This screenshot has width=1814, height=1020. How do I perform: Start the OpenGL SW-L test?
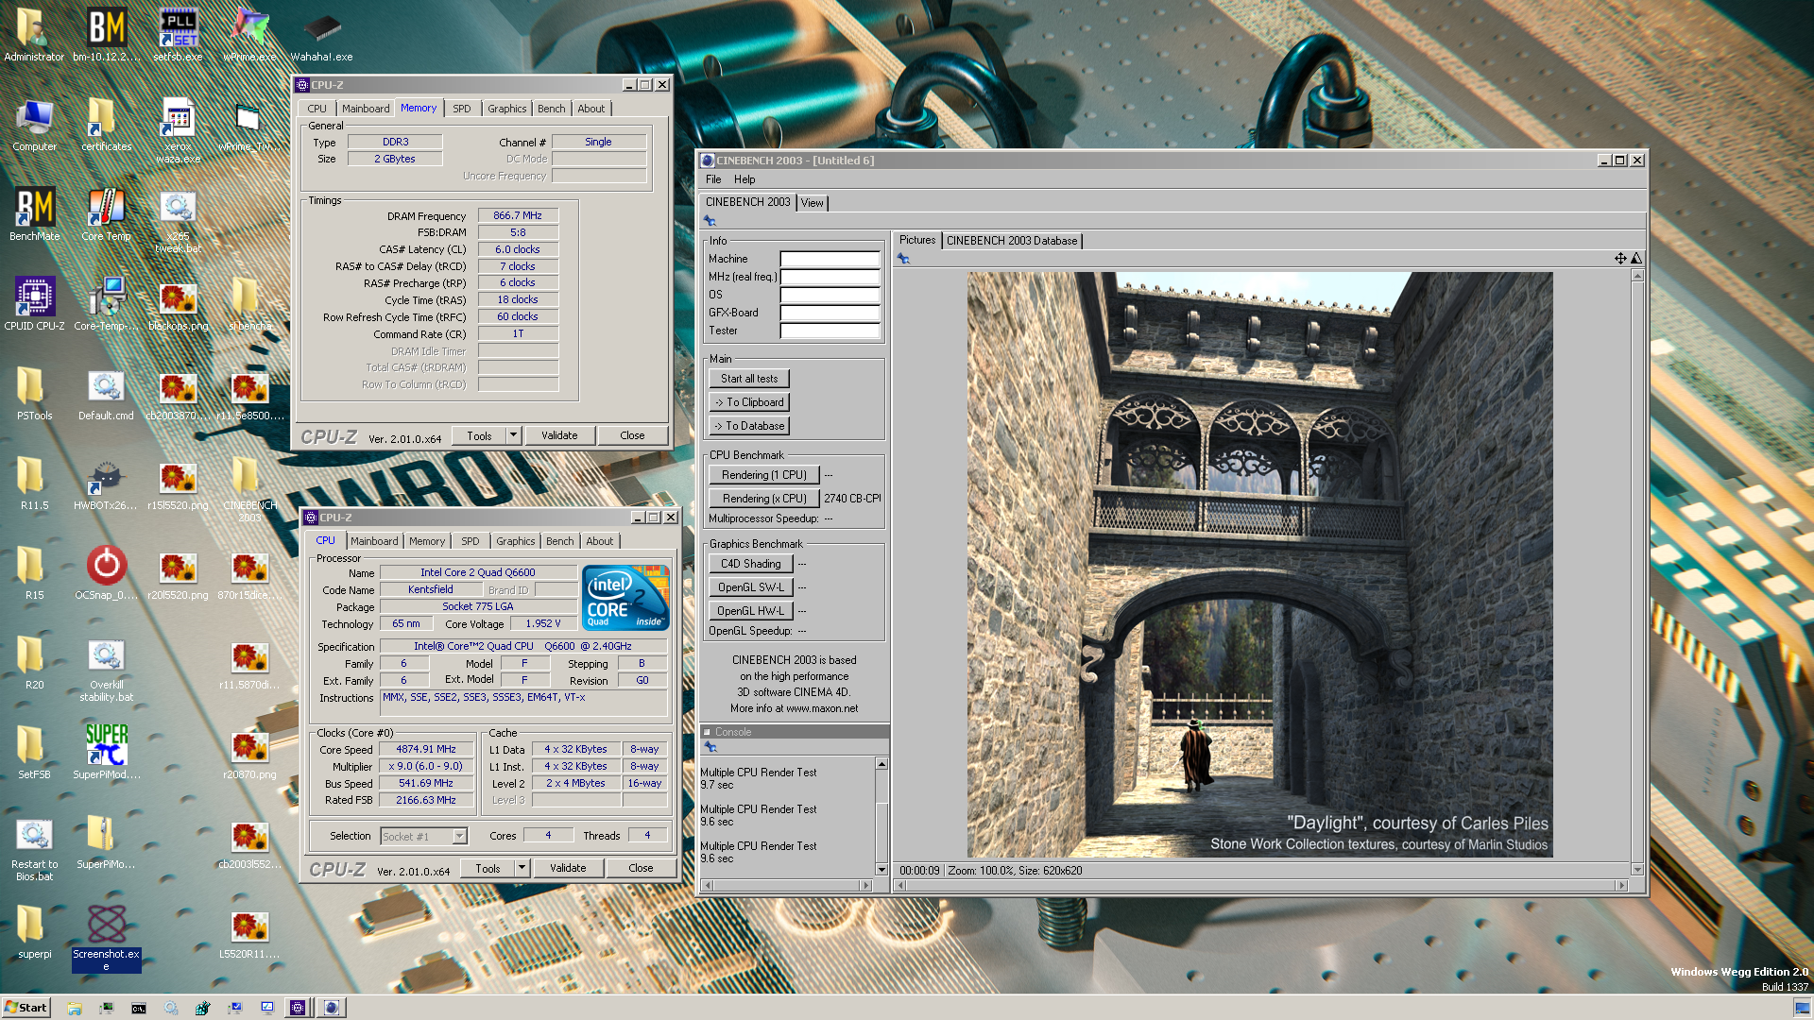click(751, 587)
